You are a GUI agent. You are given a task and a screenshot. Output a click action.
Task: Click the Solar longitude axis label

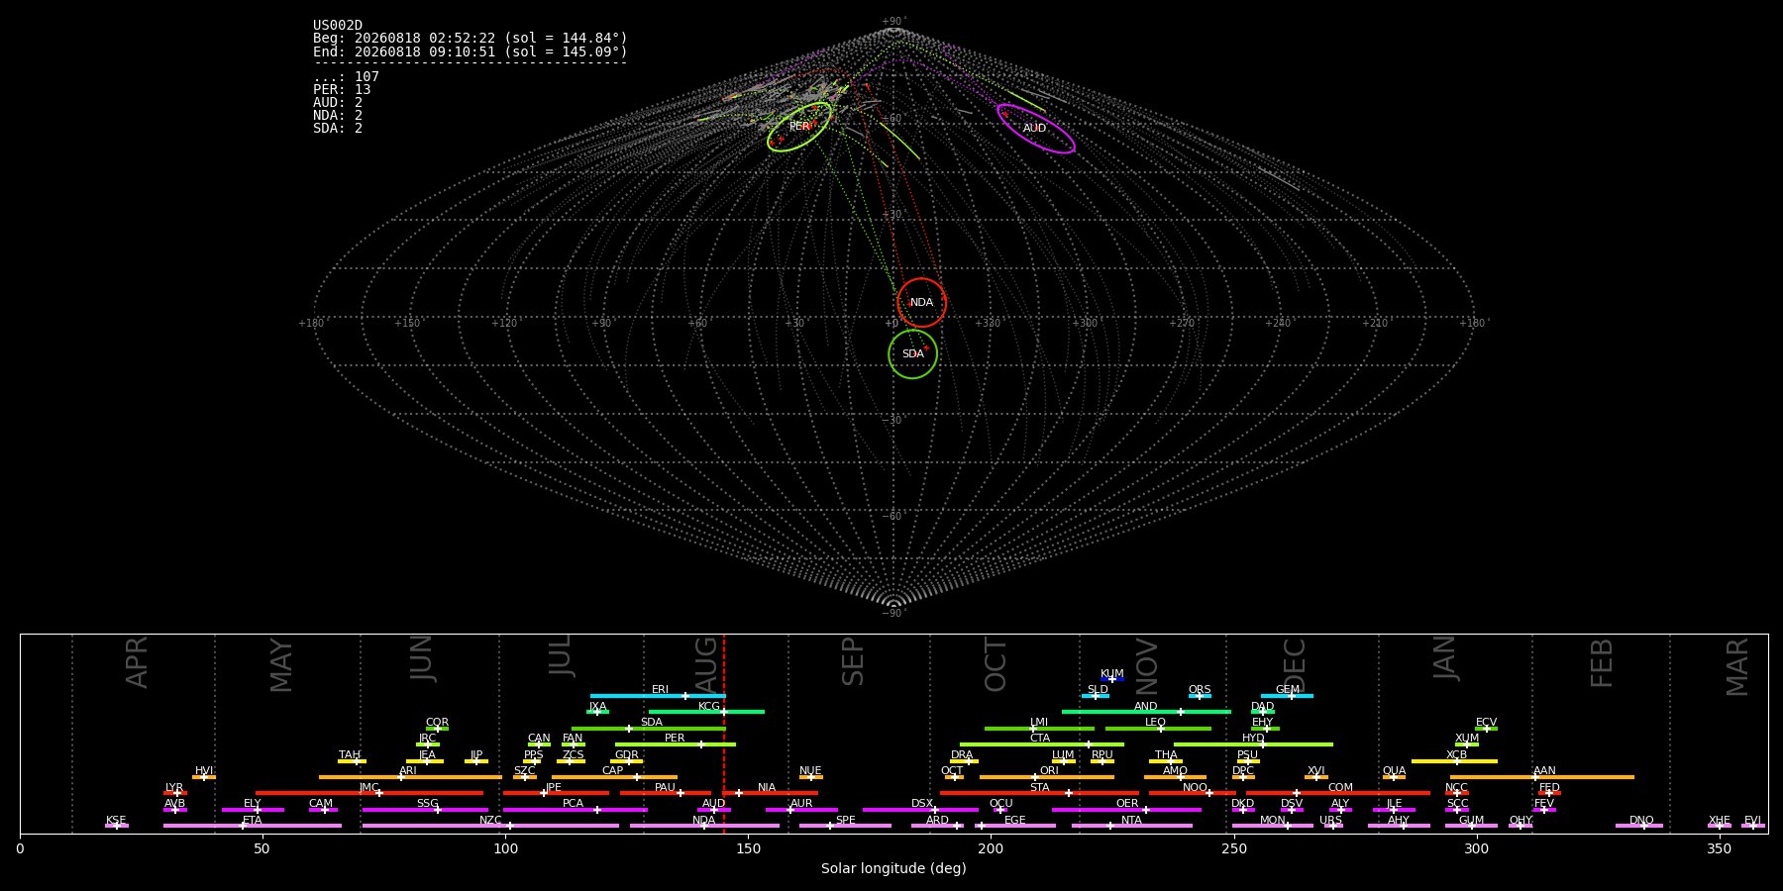click(893, 868)
